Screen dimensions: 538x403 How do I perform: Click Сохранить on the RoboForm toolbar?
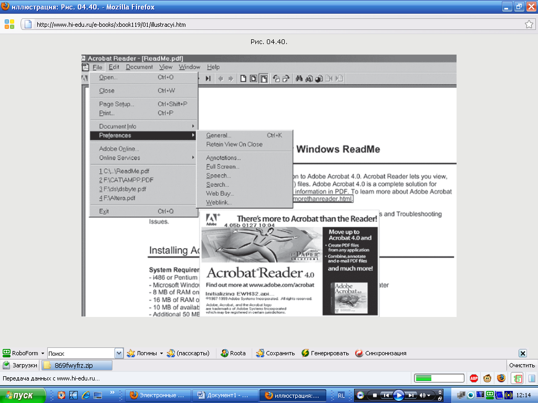(x=275, y=353)
